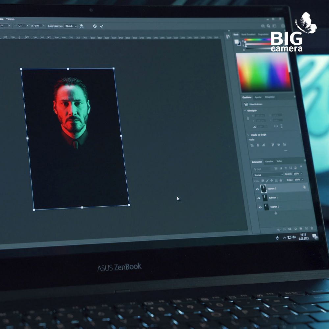Open the Layers panel menu icon
The height and width of the screenshot is (329, 329).
(x=305, y=160)
